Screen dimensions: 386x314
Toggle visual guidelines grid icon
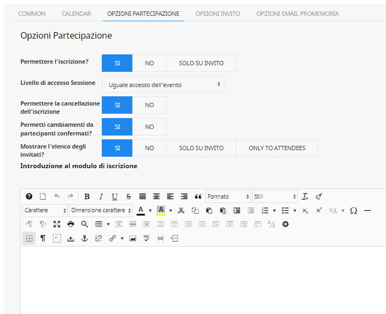(x=29, y=238)
